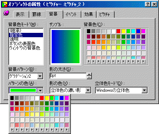Click selected green swatch in popup palette

click(x=52, y=98)
